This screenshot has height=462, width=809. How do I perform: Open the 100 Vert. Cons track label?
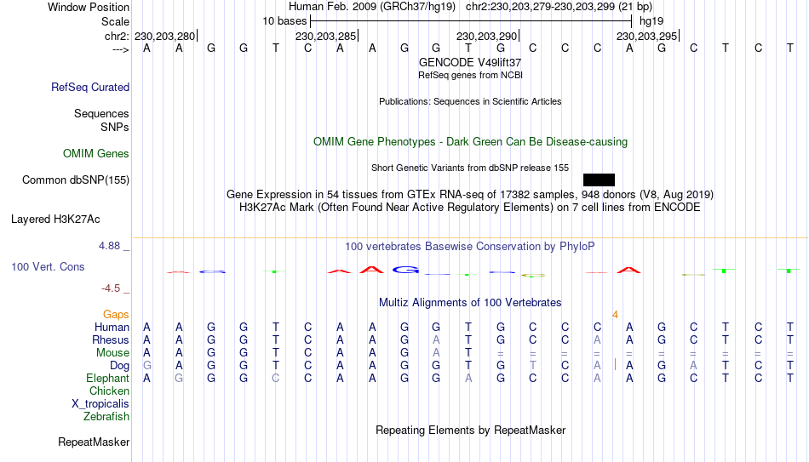click(48, 266)
